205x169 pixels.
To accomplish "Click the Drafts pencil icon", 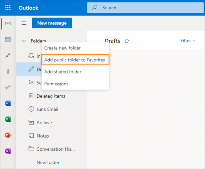I will (x=31, y=69).
